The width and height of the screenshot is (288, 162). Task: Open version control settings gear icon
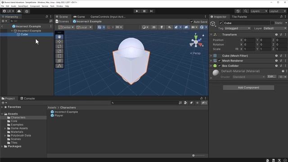(27, 11)
